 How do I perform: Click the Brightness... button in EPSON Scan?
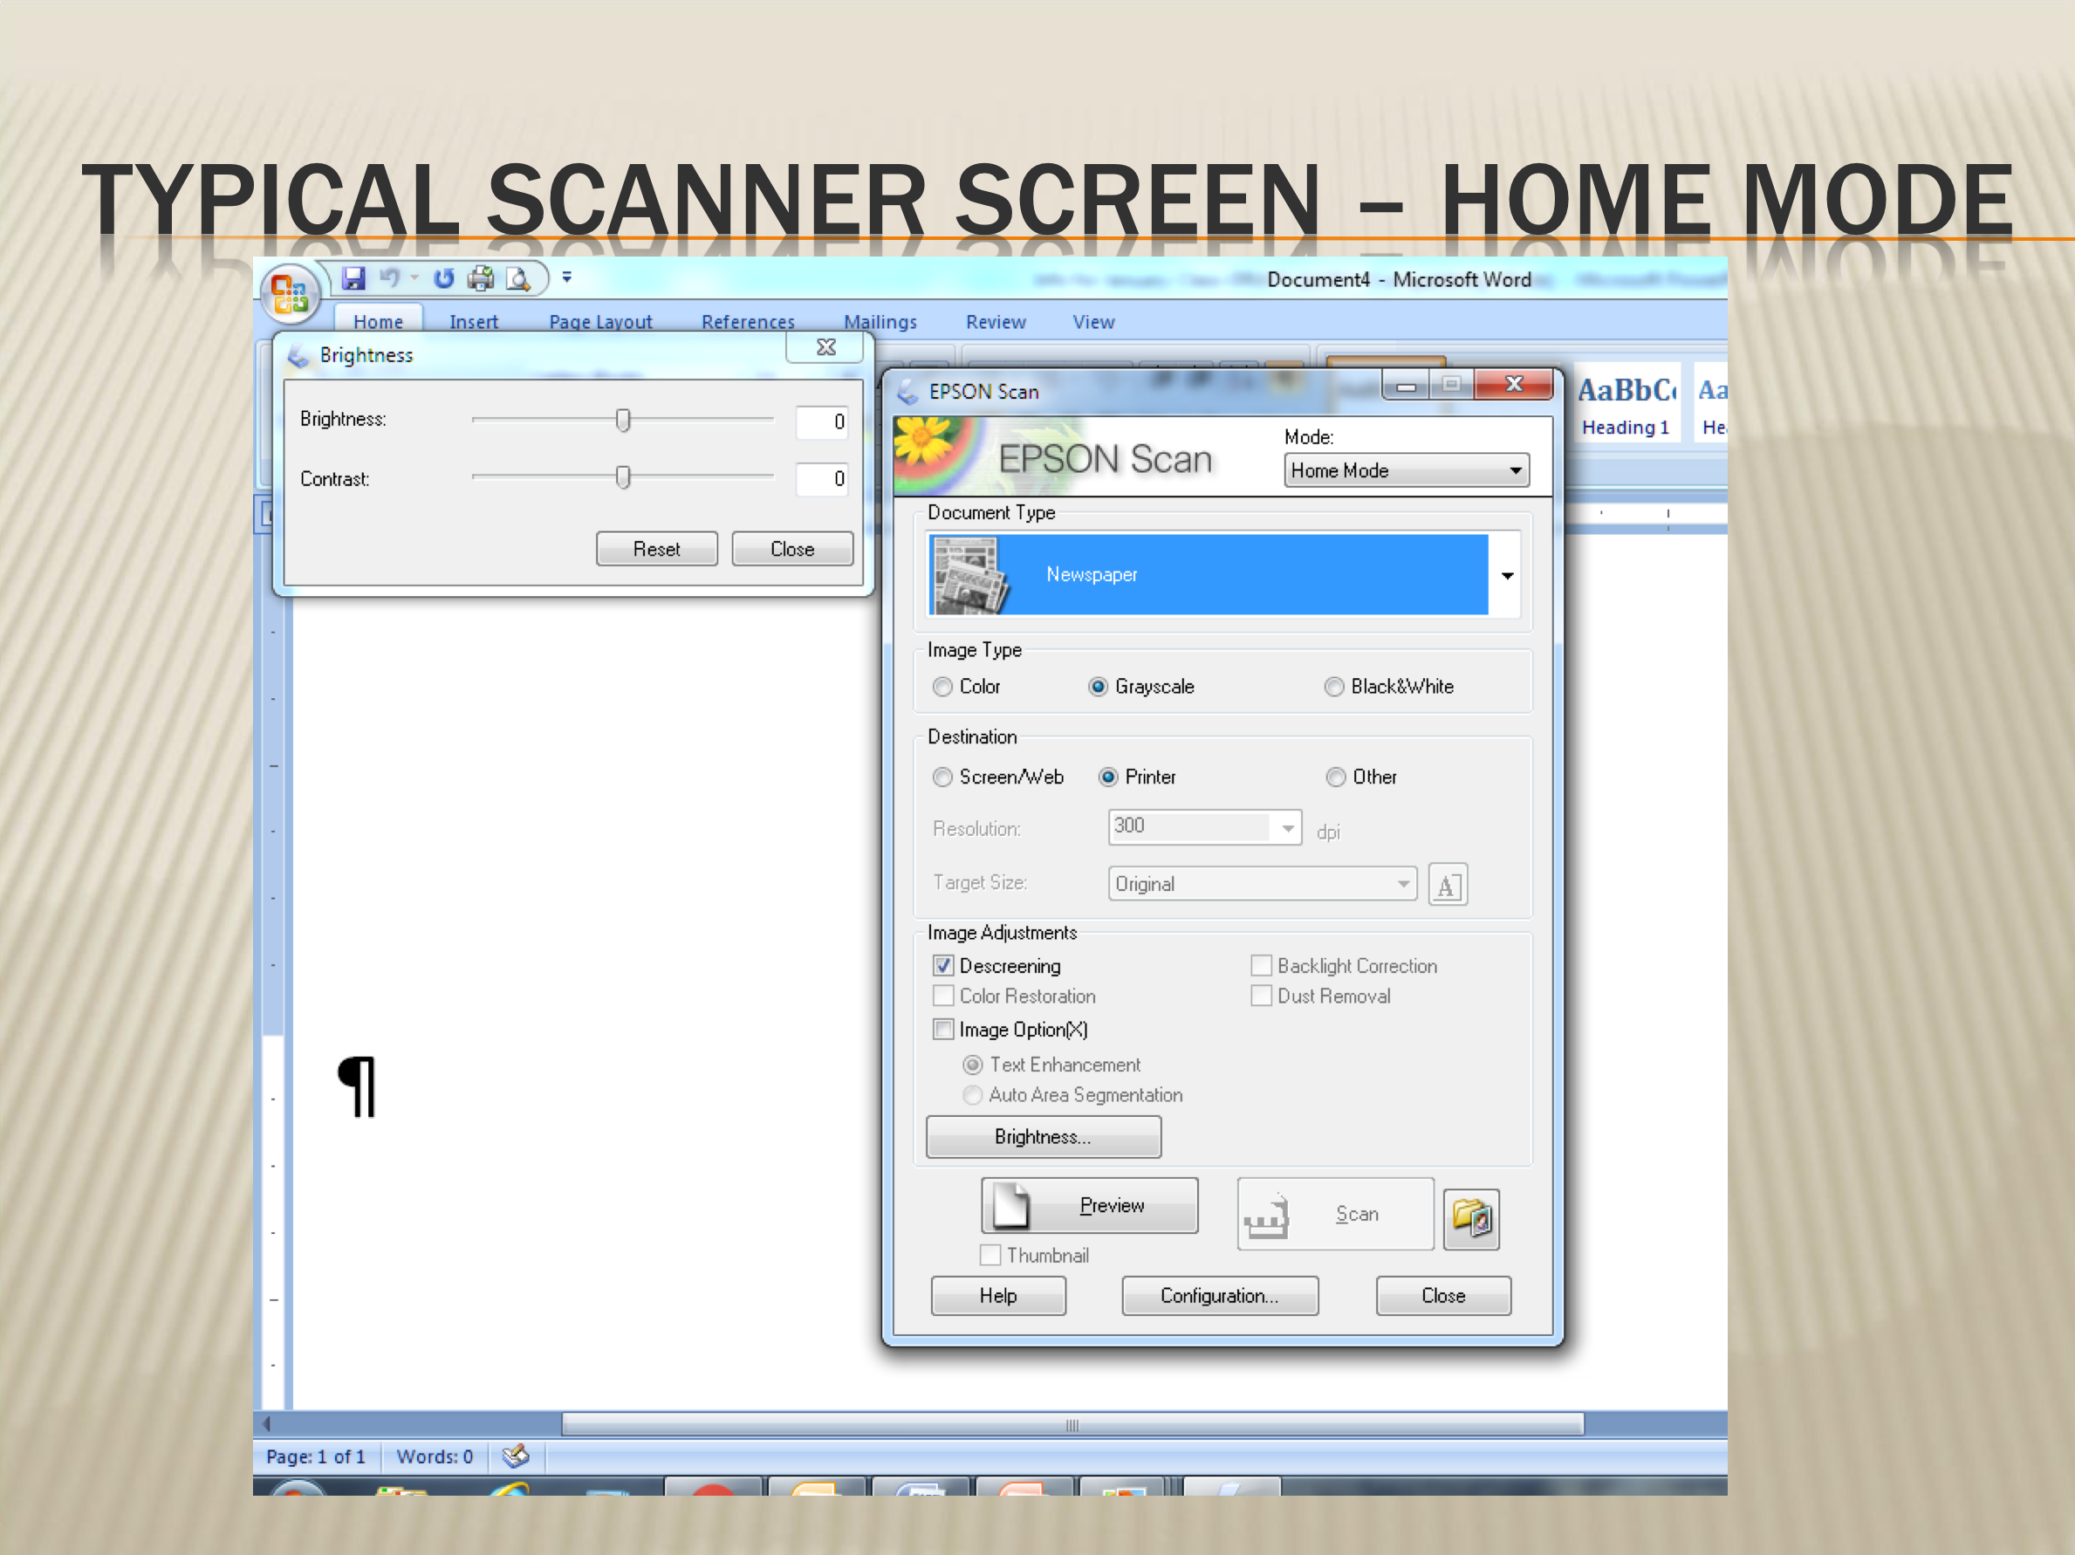click(x=1043, y=1136)
